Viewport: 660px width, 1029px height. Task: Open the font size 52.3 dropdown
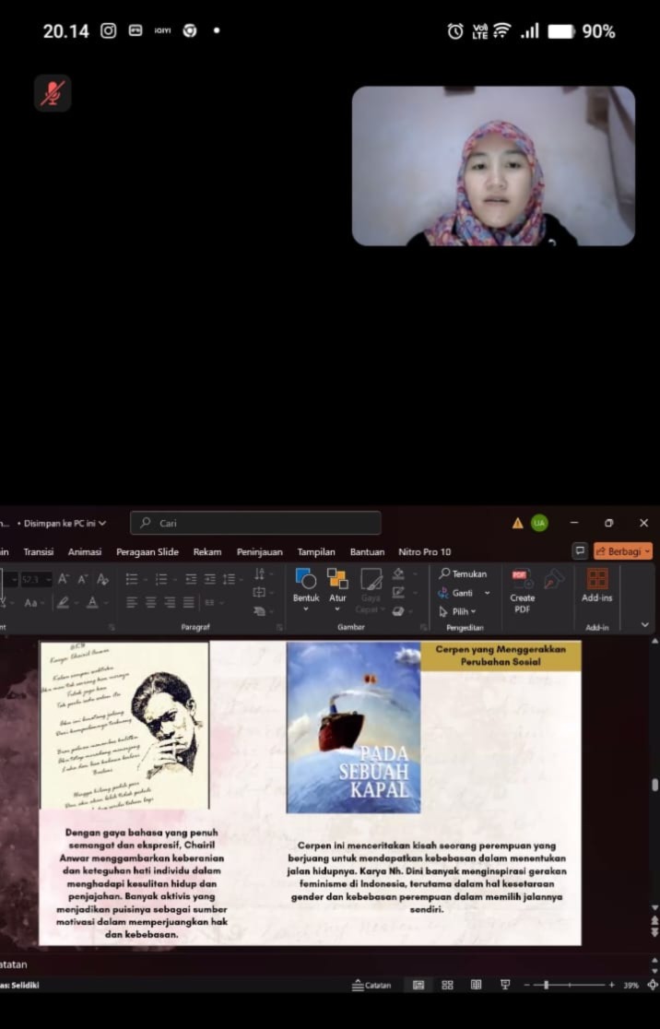[x=49, y=579]
